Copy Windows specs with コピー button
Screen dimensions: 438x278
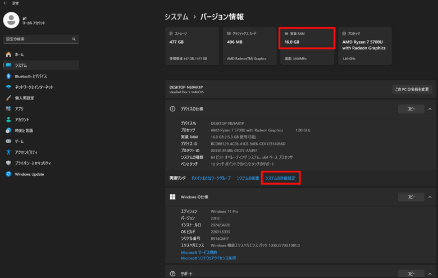coord(411,197)
